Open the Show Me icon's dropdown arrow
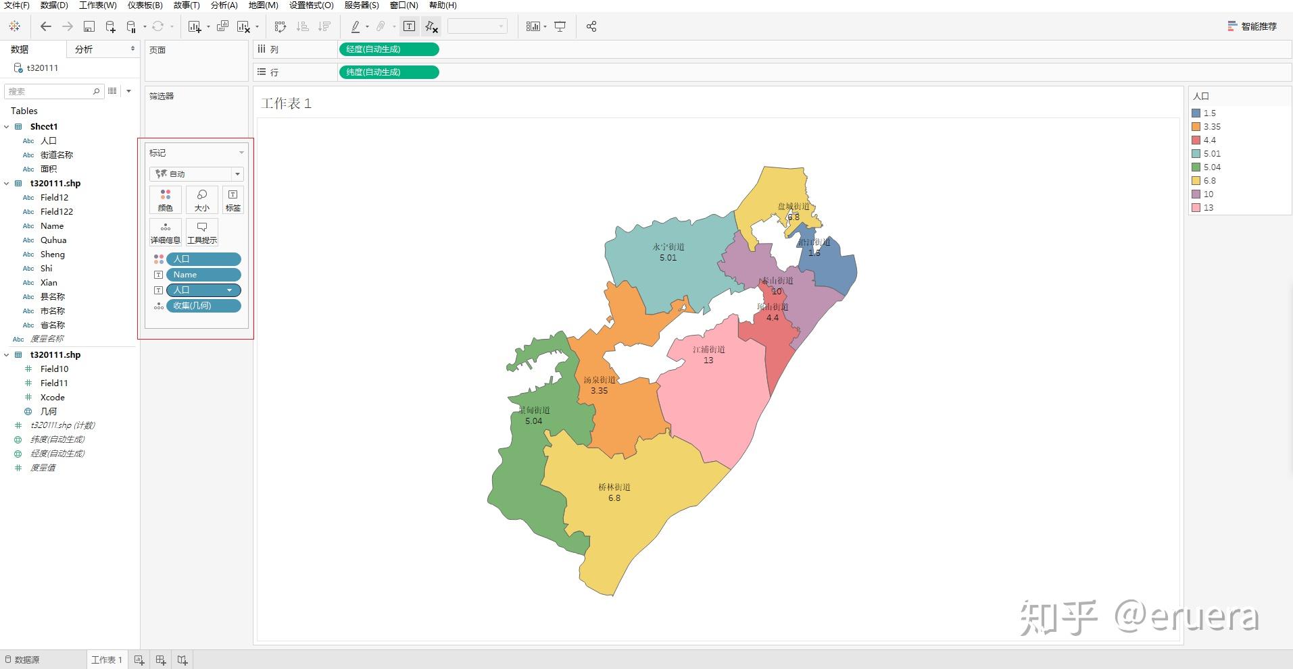Image resolution: width=1293 pixels, height=669 pixels. click(x=545, y=27)
